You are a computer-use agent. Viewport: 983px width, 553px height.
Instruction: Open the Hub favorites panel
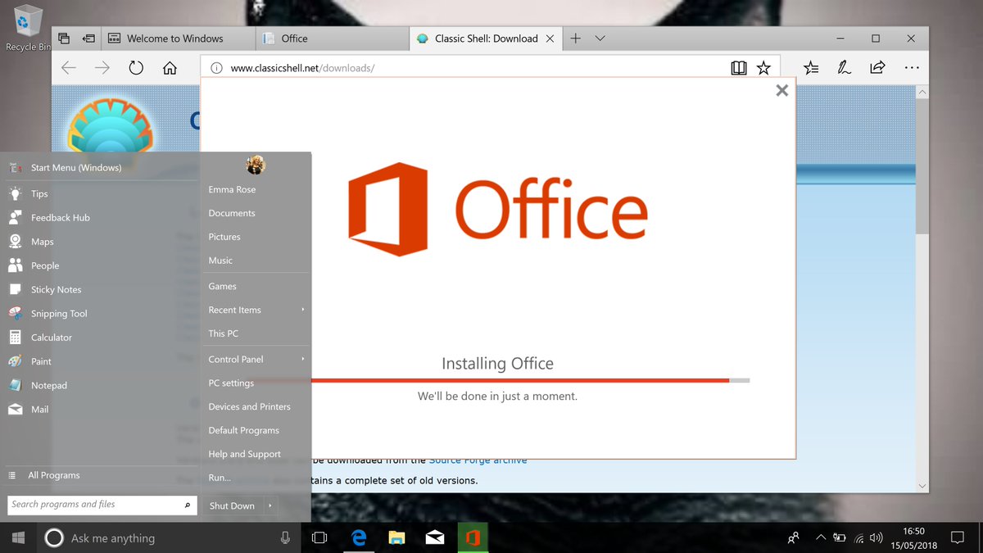810,68
